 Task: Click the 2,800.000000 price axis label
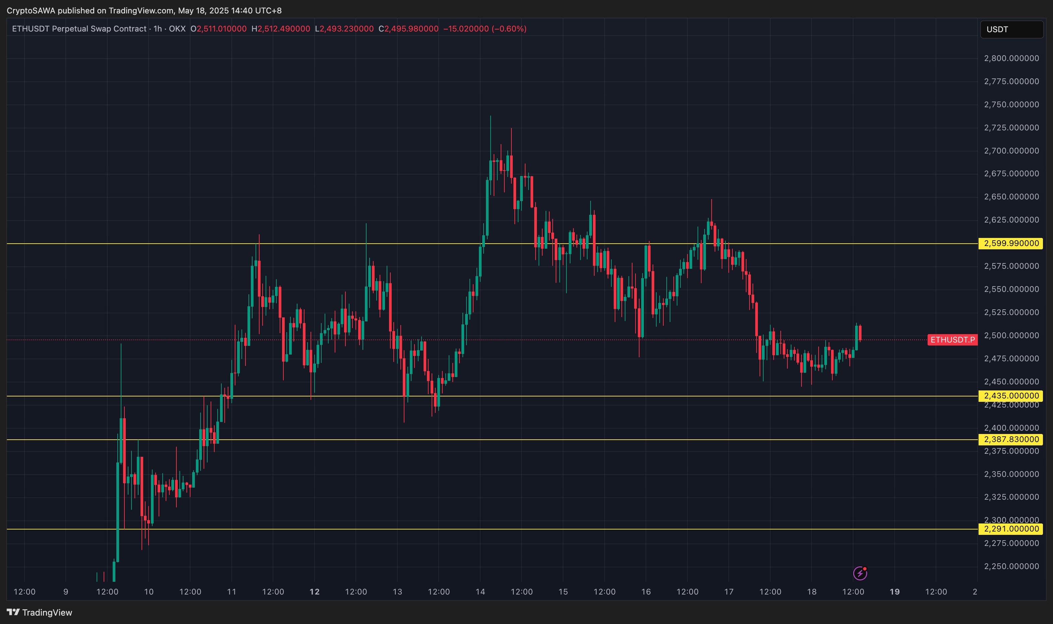point(1011,58)
